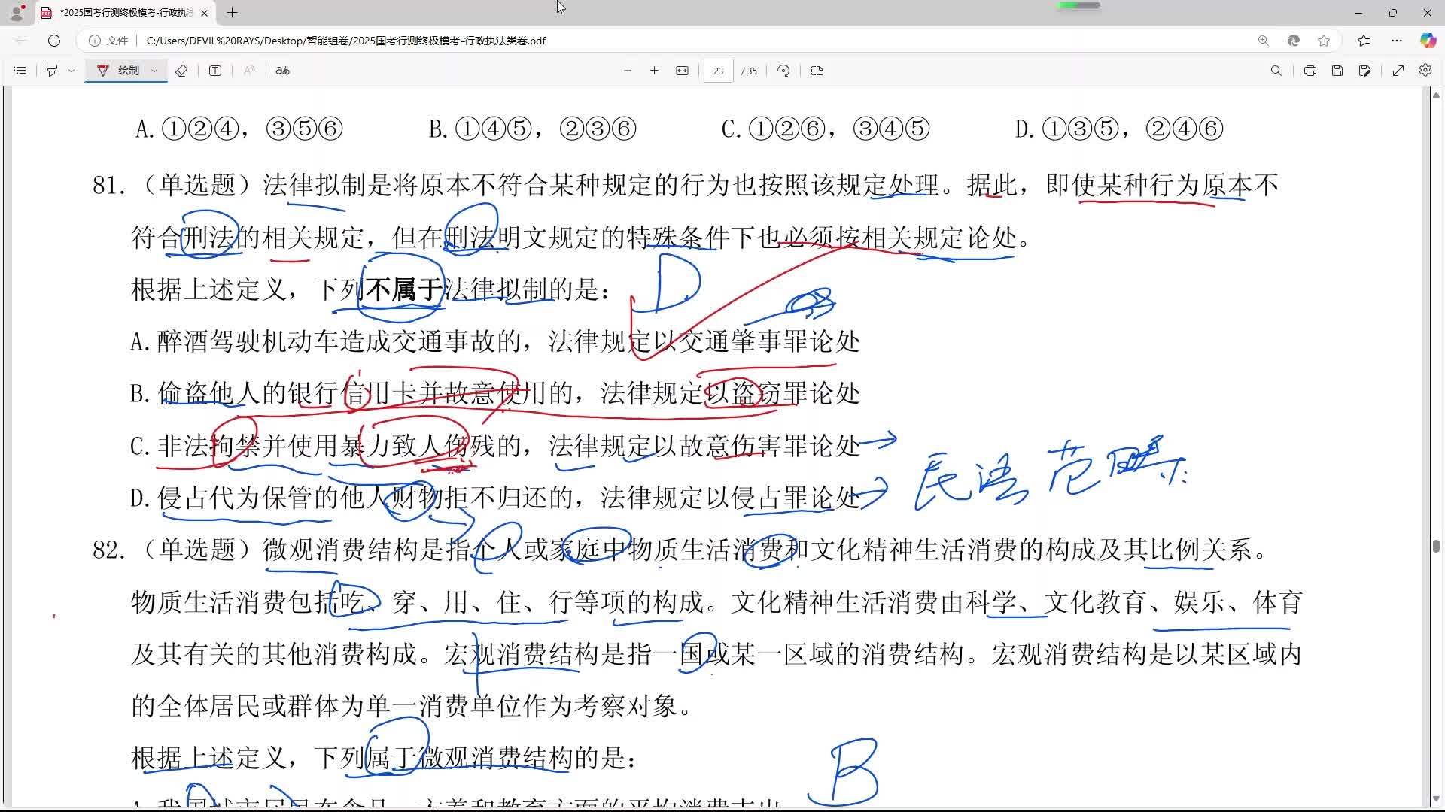Enable the highlighter tool
Viewport: 1445px width, 812px height.
coord(50,71)
